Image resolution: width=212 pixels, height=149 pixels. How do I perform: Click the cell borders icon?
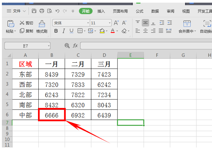80,31
